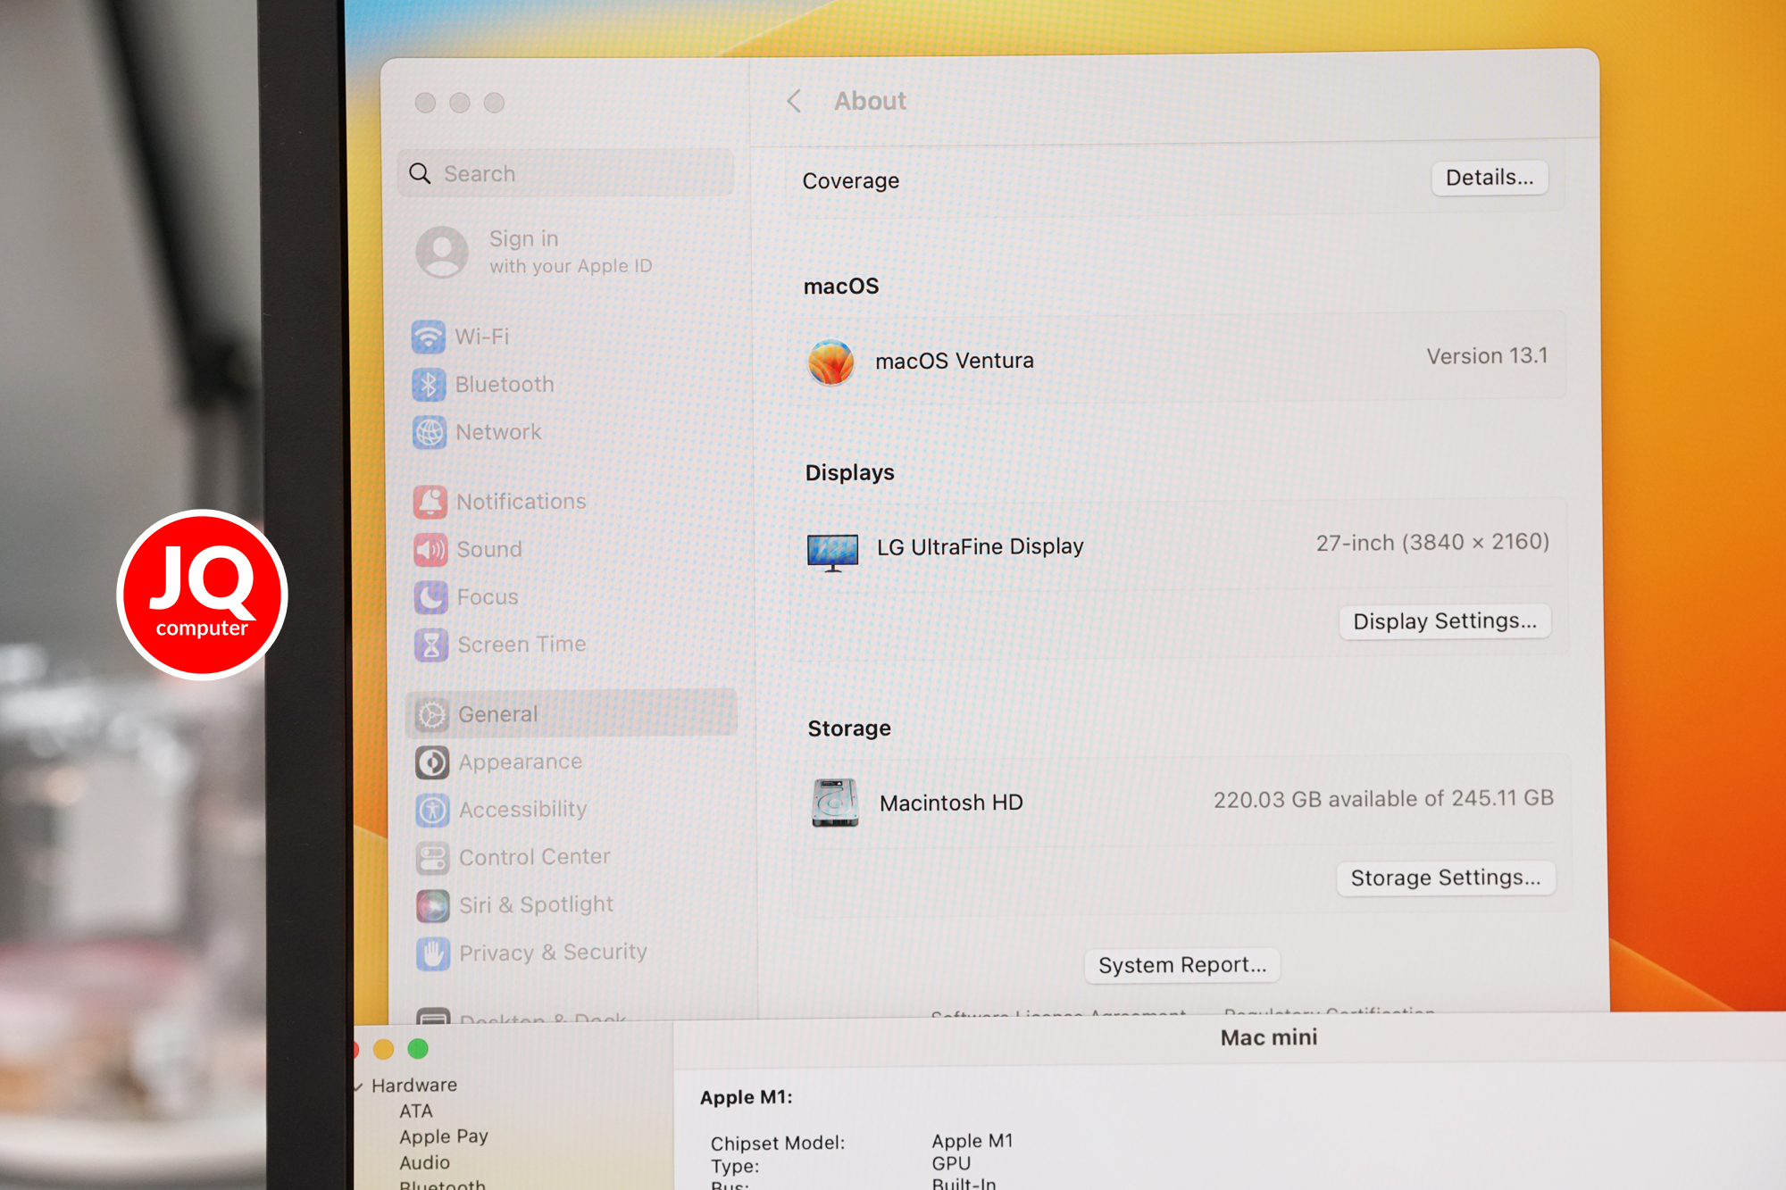The image size is (1786, 1190).
Task: Select Apple Pay in hardware list
Action: pyautogui.click(x=444, y=1136)
